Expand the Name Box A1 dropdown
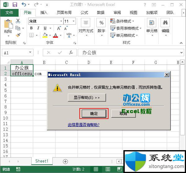This screenshot has height=173, width=186. (x=30, y=52)
